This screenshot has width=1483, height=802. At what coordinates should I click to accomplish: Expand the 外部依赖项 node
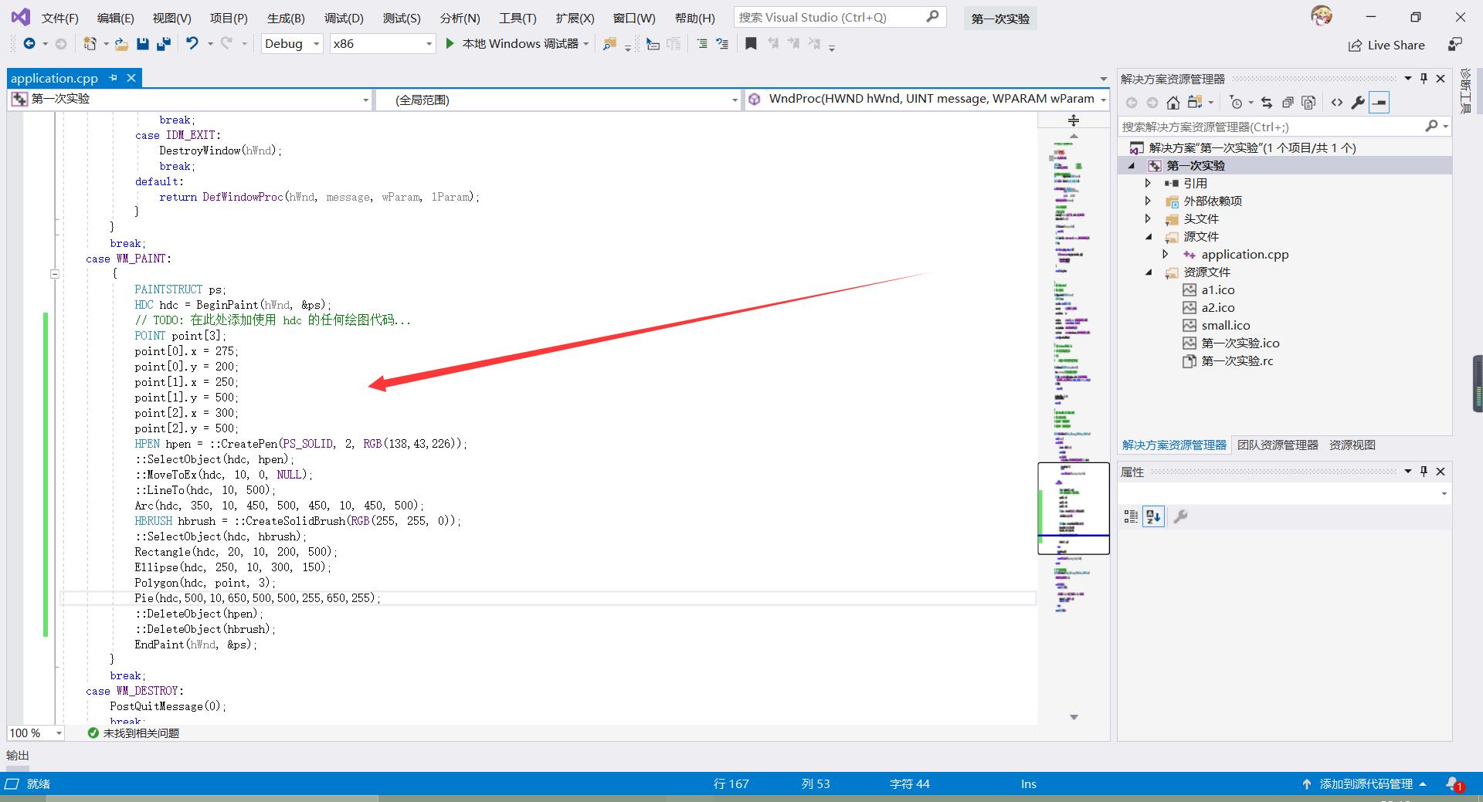click(1148, 201)
